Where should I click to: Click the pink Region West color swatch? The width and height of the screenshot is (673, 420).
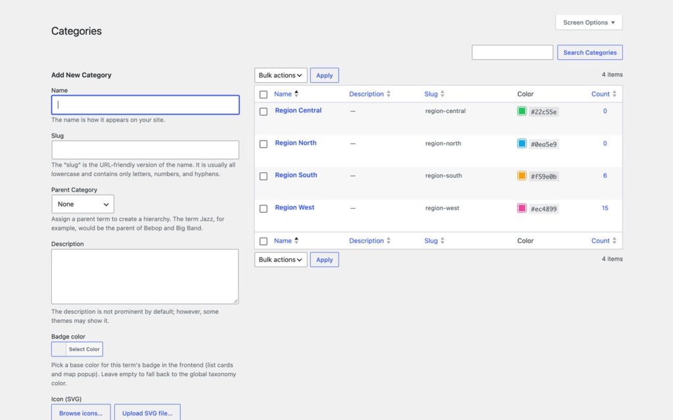coord(522,208)
